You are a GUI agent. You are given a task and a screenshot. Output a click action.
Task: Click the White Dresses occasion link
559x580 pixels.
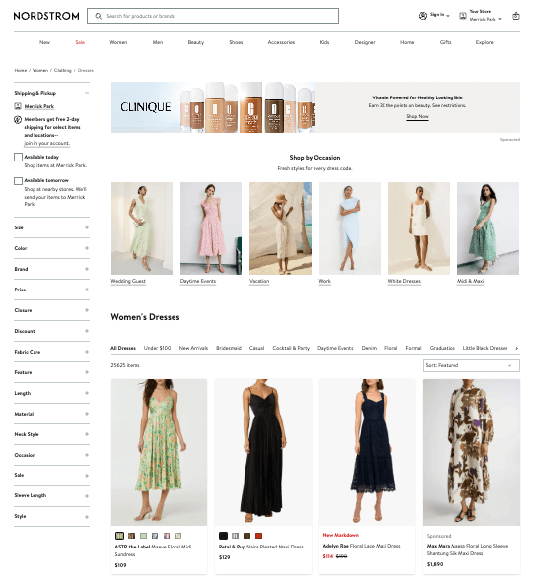[404, 281]
